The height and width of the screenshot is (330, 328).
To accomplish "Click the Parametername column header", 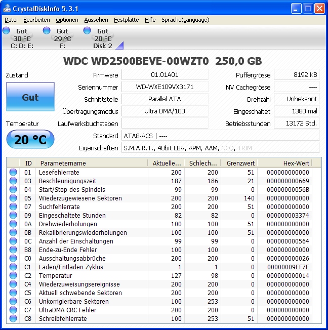I will point(92,163).
